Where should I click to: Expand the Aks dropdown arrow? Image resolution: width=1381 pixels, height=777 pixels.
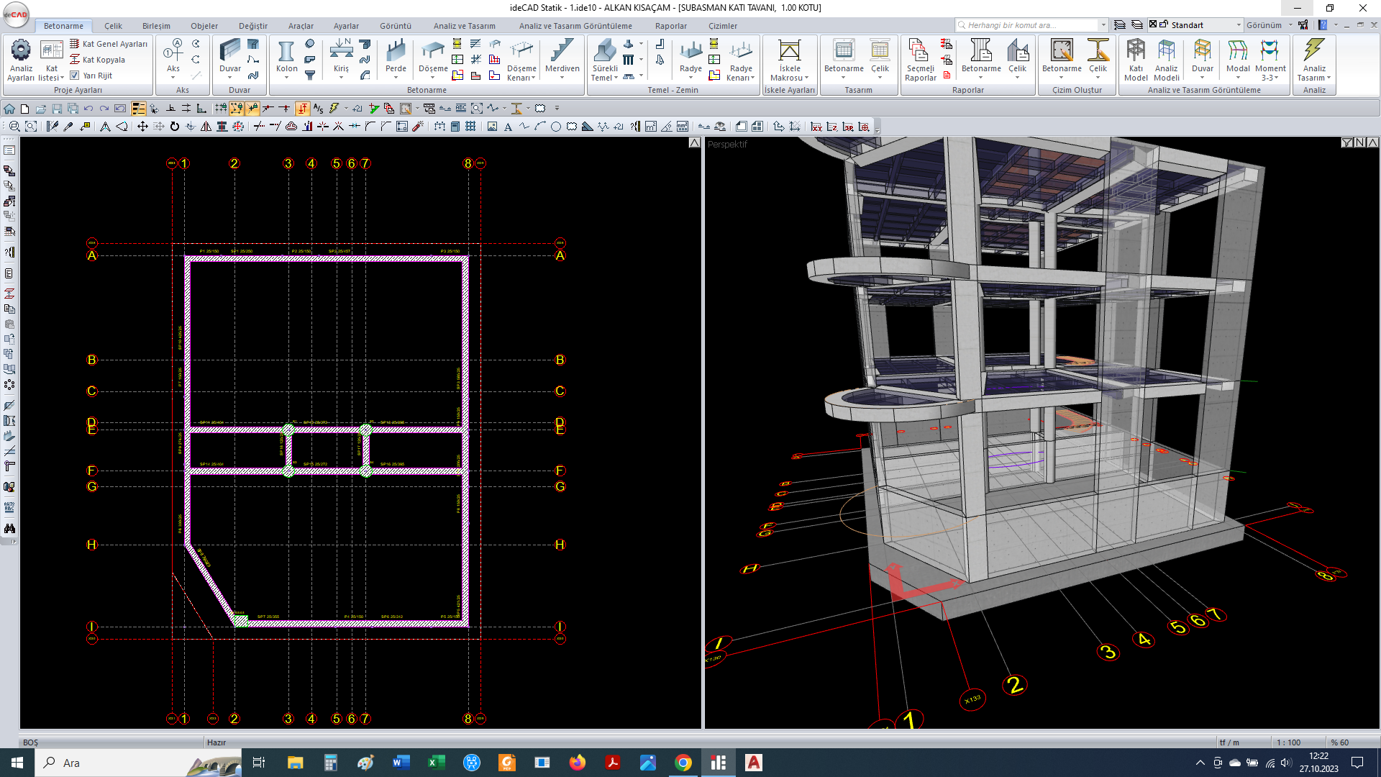pos(173,77)
